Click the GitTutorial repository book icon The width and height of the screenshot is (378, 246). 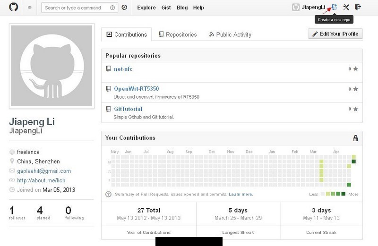pyautogui.click(x=109, y=109)
